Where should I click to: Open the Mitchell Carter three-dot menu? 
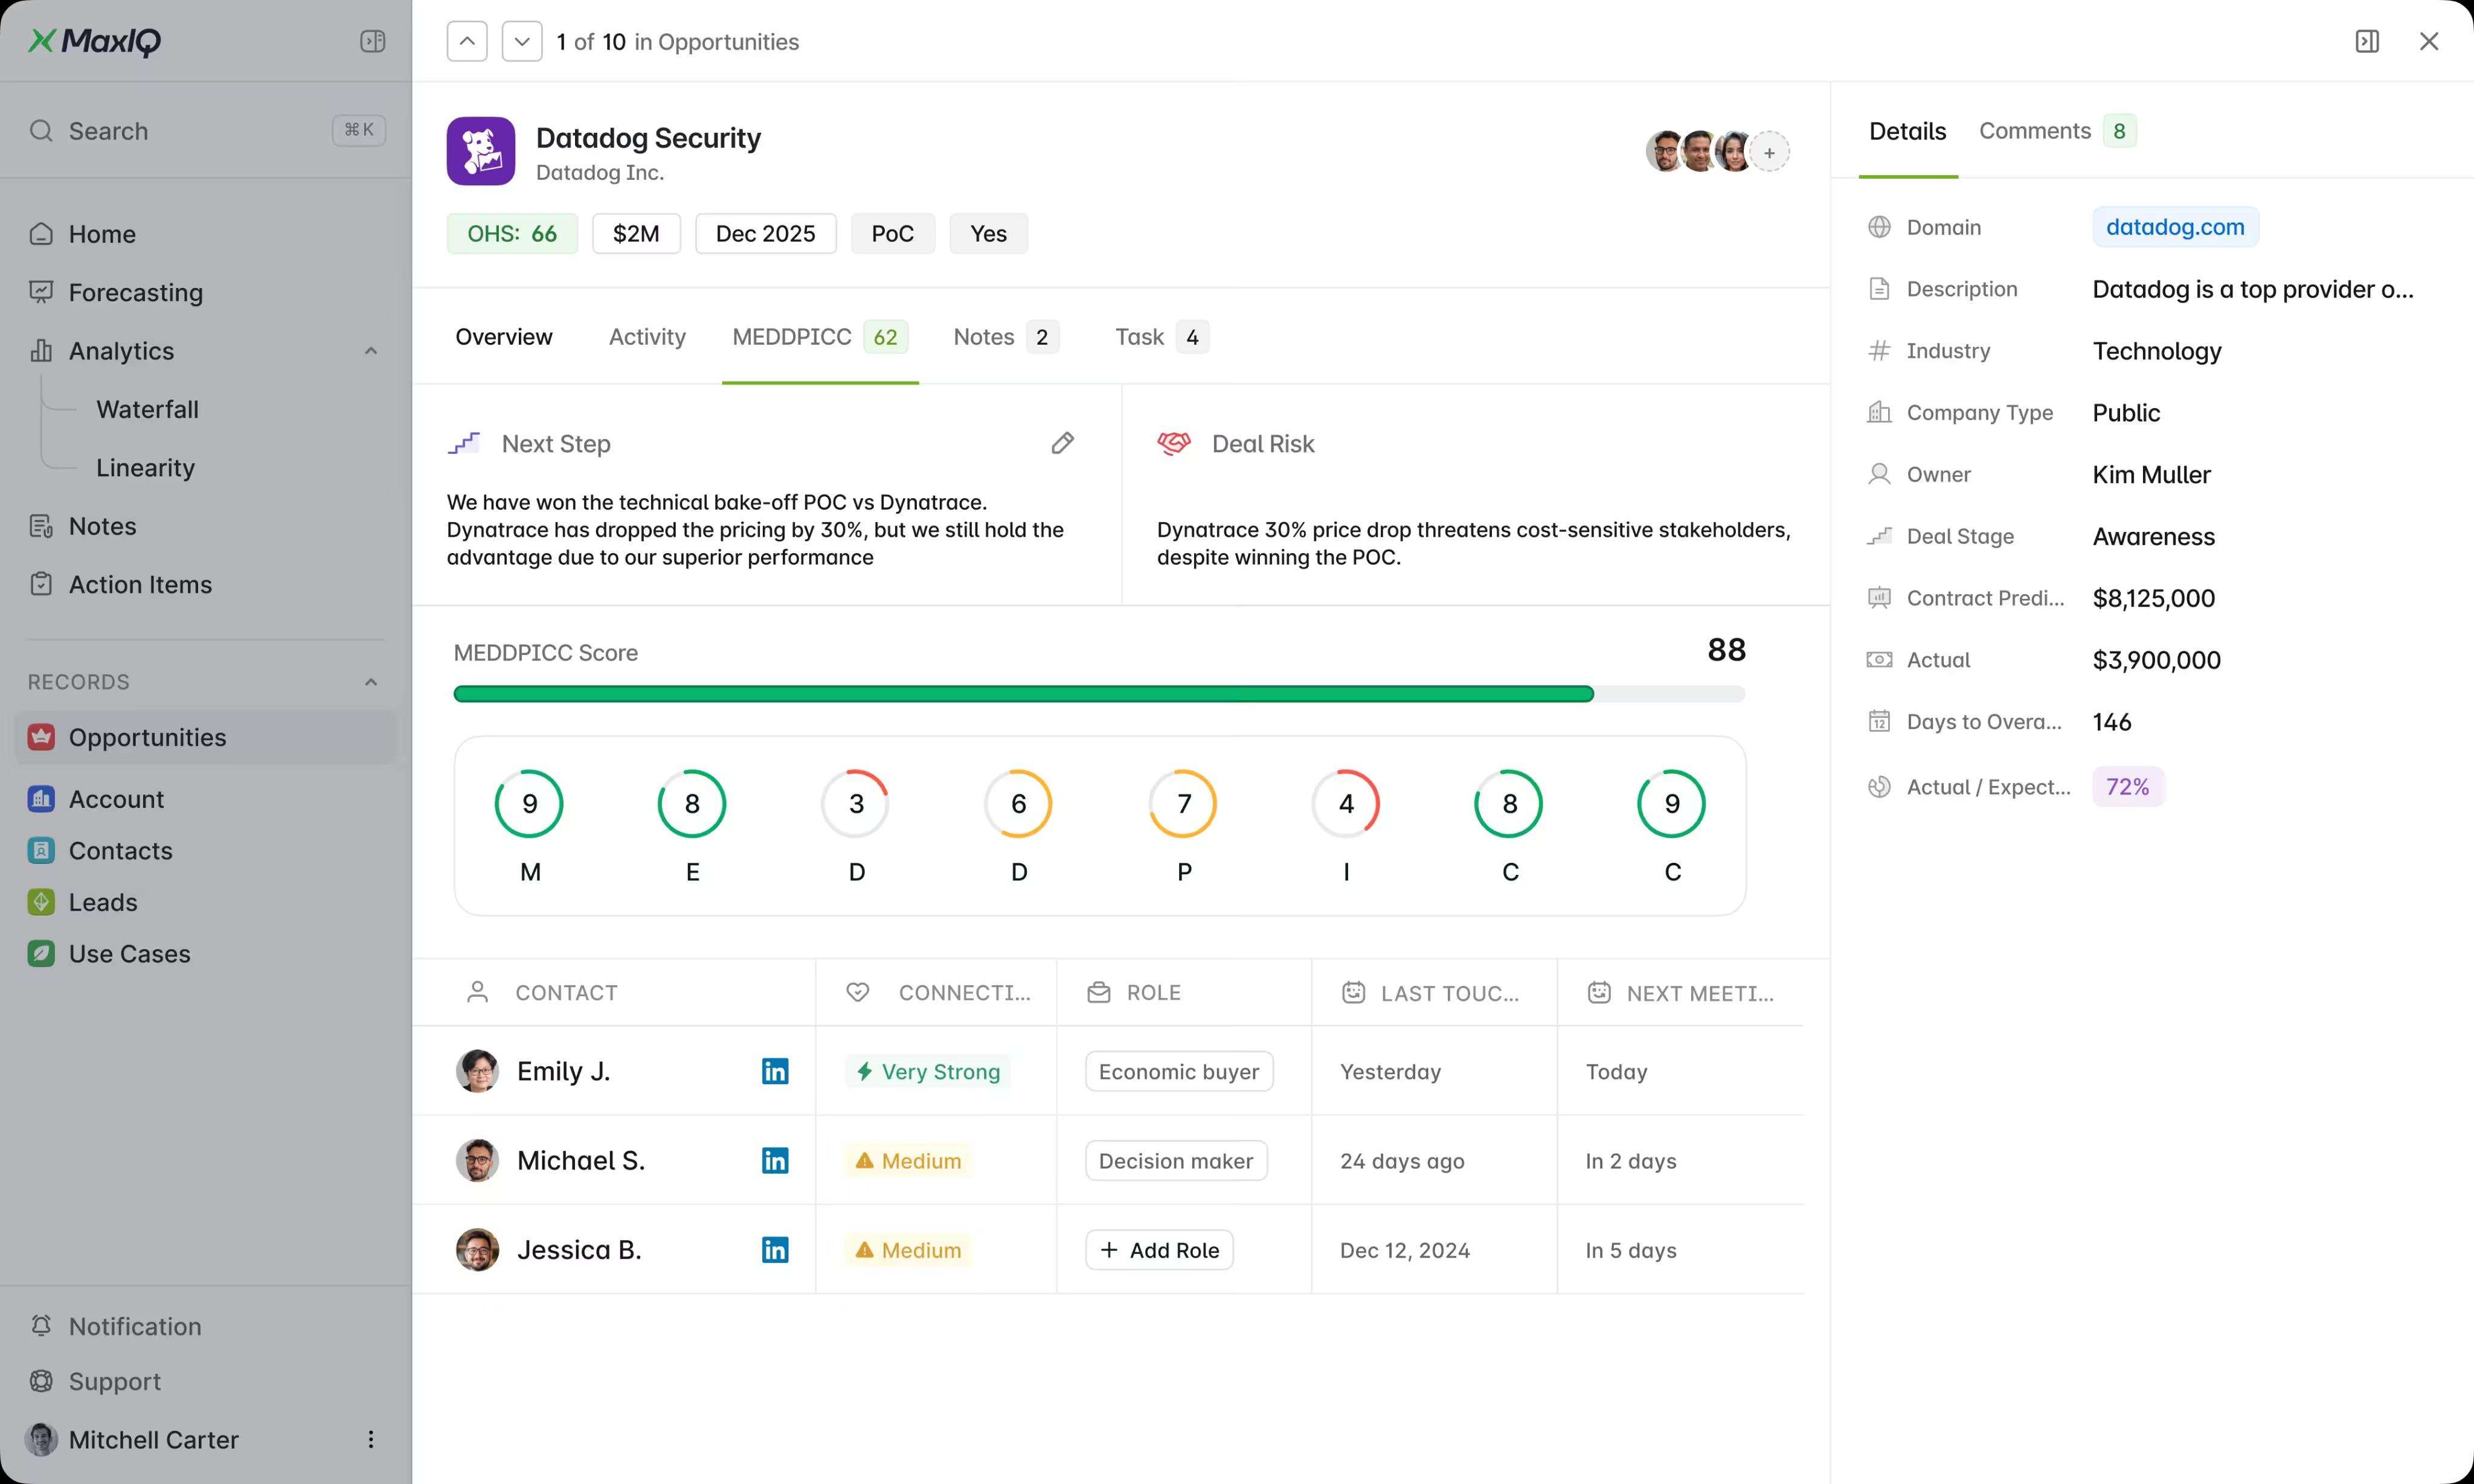371,1439
